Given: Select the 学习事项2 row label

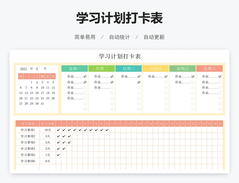Looking at the screenshot, I should pyautogui.click(x=28, y=136).
